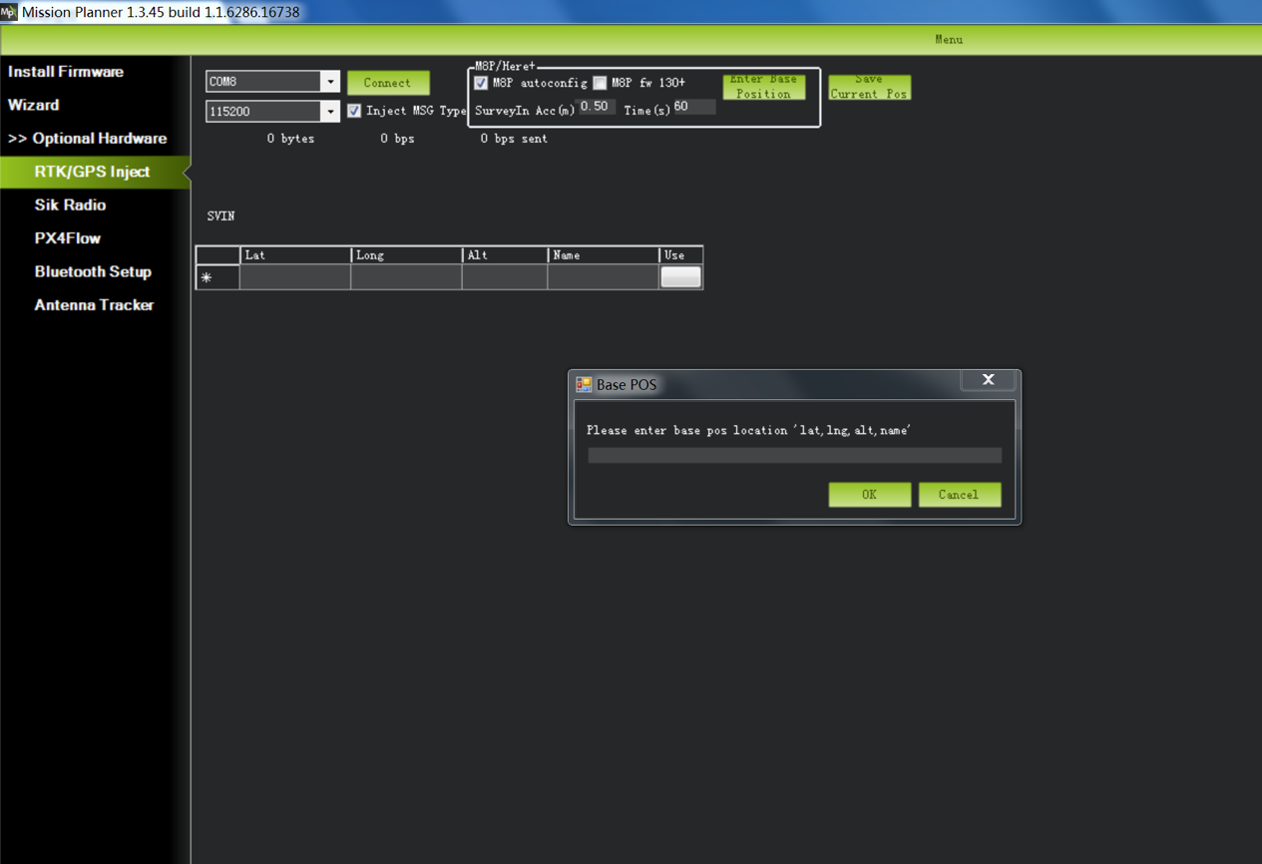The image size is (1262, 864).
Task: Uncheck the Inject MSG Type checkbox
Action: [354, 111]
